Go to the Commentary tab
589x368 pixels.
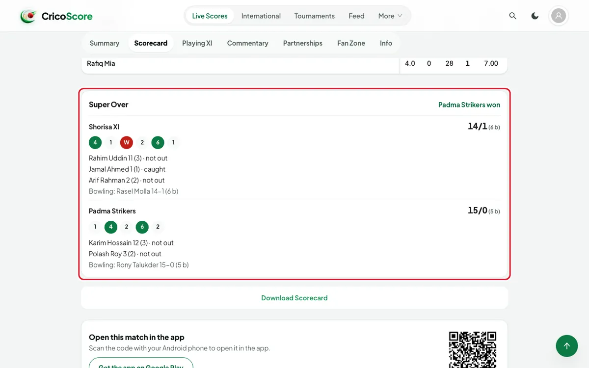point(248,43)
